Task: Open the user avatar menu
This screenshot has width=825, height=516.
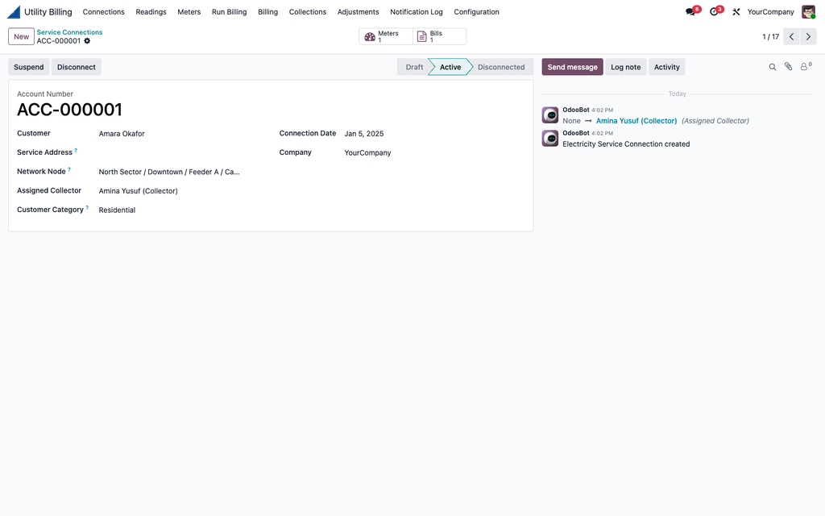Action: (808, 11)
